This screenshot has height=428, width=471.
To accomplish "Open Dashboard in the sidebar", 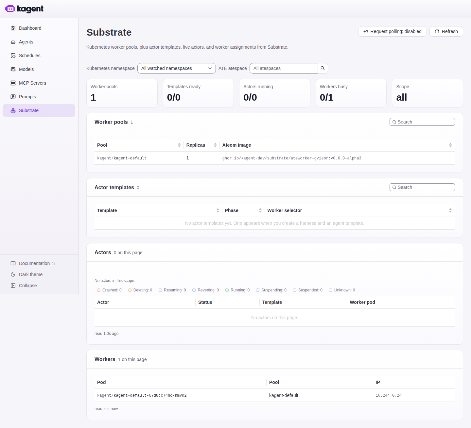I will [x=39, y=28].
